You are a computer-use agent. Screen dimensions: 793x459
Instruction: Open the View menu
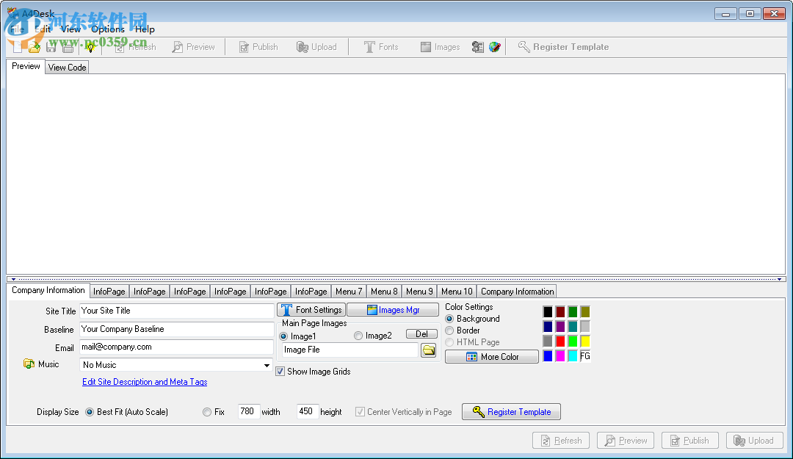coord(70,29)
